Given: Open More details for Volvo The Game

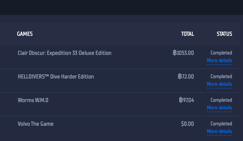Looking at the screenshot, I should (x=219, y=131).
